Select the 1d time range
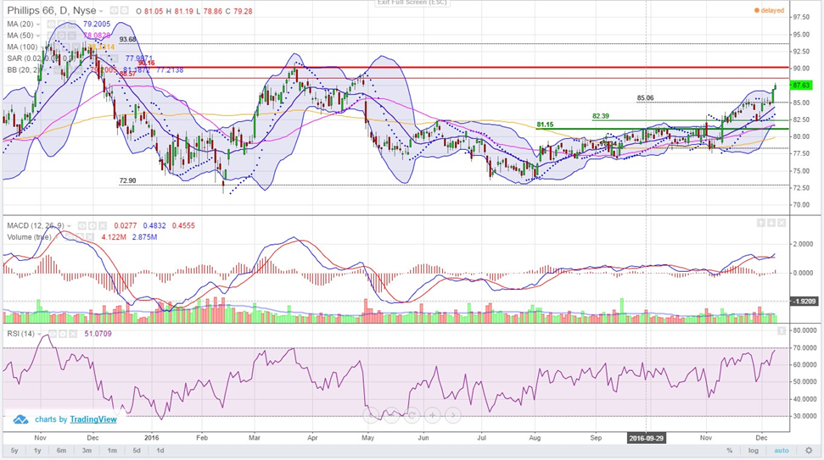The width and height of the screenshot is (824, 460). pos(160,451)
